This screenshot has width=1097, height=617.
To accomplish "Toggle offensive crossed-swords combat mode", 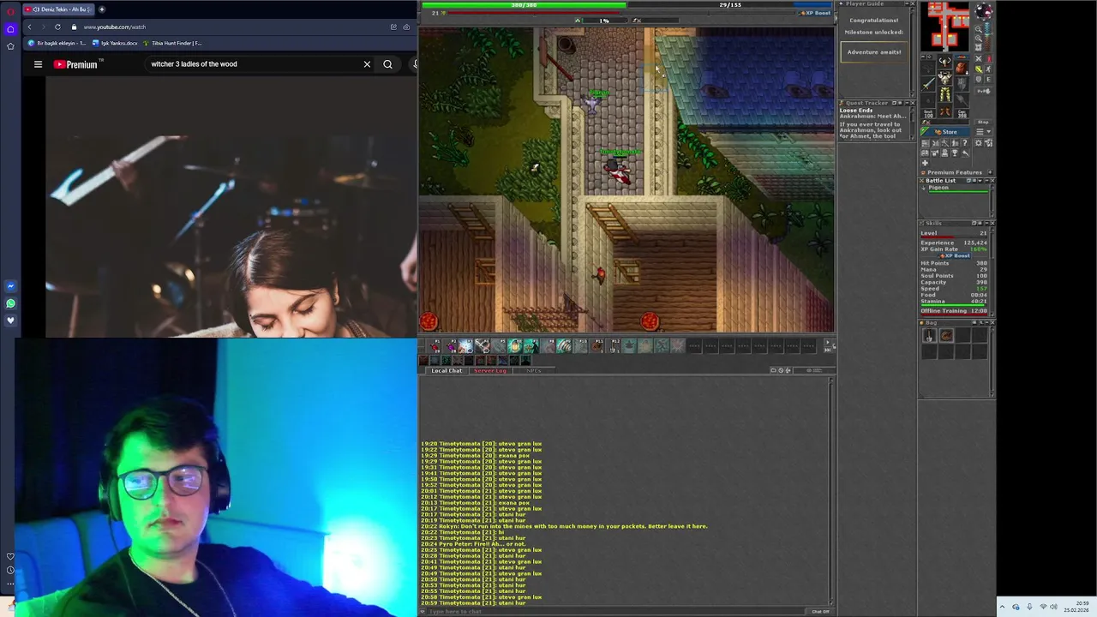I will pyautogui.click(x=979, y=58).
